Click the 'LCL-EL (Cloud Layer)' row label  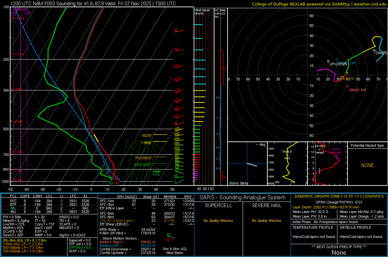(x=116, y=221)
